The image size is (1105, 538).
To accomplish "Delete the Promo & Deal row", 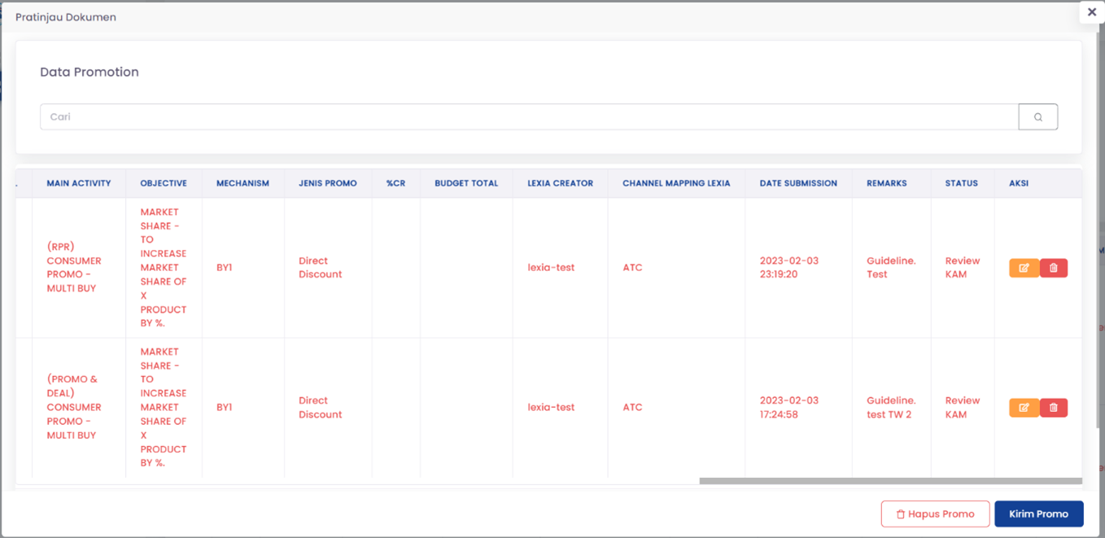I will pyautogui.click(x=1054, y=408).
